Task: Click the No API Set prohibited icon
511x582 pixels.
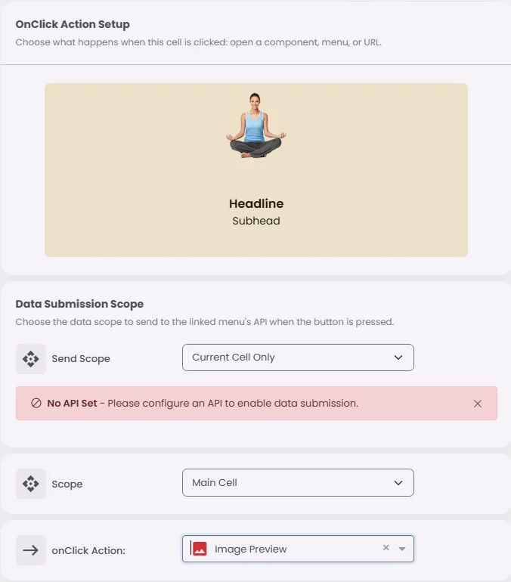Action: [36, 403]
